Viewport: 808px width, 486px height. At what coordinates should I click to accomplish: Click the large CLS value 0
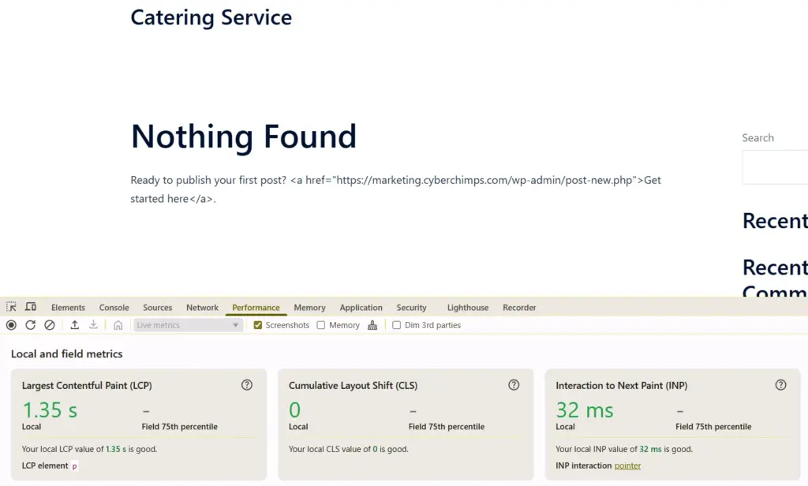[295, 410]
